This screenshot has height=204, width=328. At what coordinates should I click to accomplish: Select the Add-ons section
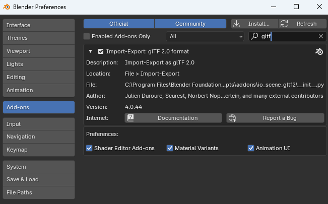39,107
